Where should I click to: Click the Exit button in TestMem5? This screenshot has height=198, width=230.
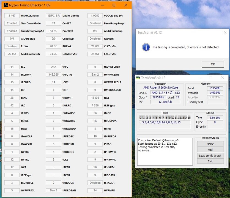coord(210,161)
